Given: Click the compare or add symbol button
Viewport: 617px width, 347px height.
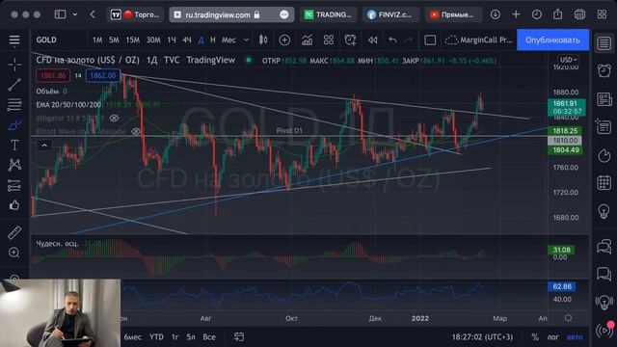Looking at the screenshot, I should (284, 40).
